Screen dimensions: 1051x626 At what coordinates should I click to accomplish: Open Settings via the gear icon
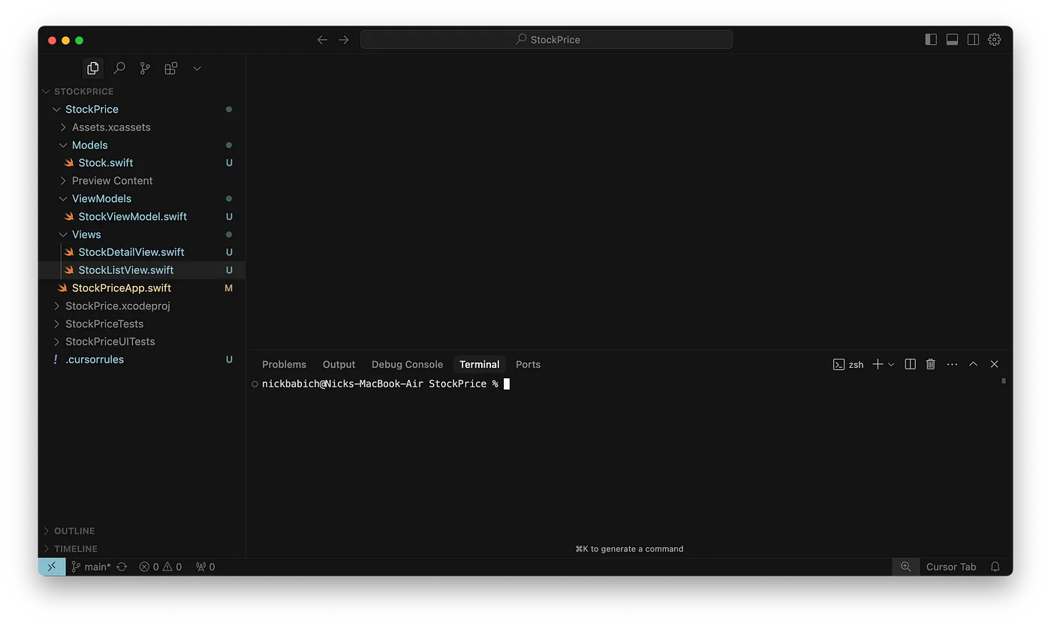[994, 39]
